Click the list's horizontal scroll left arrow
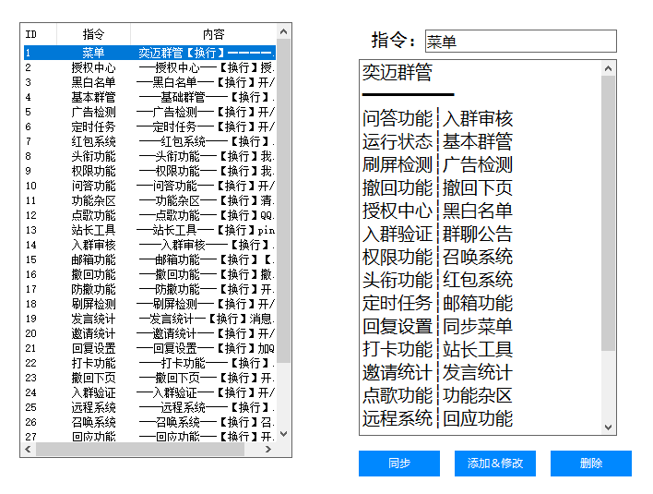653x494 pixels. click(x=30, y=450)
